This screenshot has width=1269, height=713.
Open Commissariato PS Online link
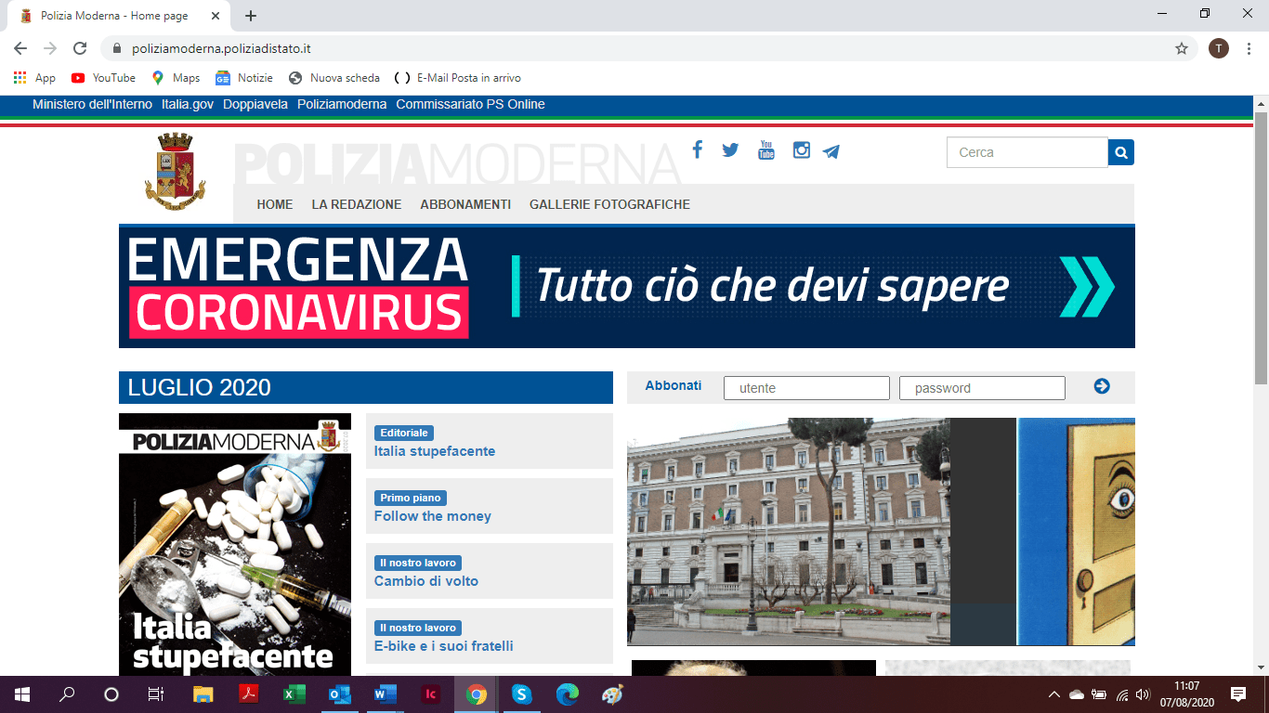click(470, 104)
